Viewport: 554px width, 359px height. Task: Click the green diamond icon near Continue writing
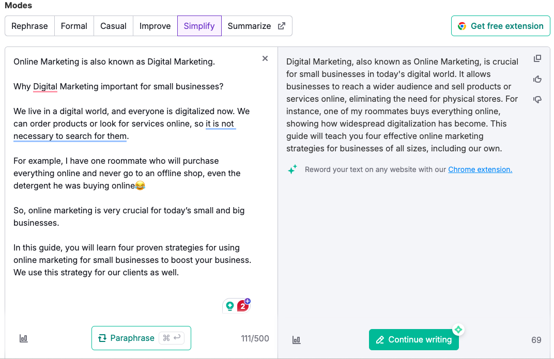458,329
